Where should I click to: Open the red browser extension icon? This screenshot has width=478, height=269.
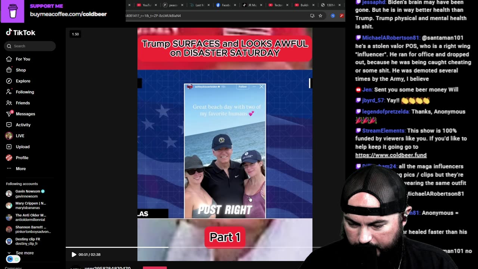tap(342, 16)
